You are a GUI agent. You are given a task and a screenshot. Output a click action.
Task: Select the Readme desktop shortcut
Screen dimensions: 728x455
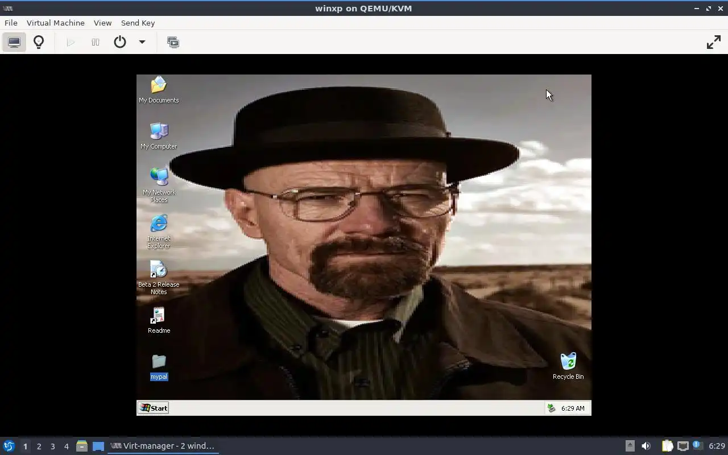pos(159,321)
